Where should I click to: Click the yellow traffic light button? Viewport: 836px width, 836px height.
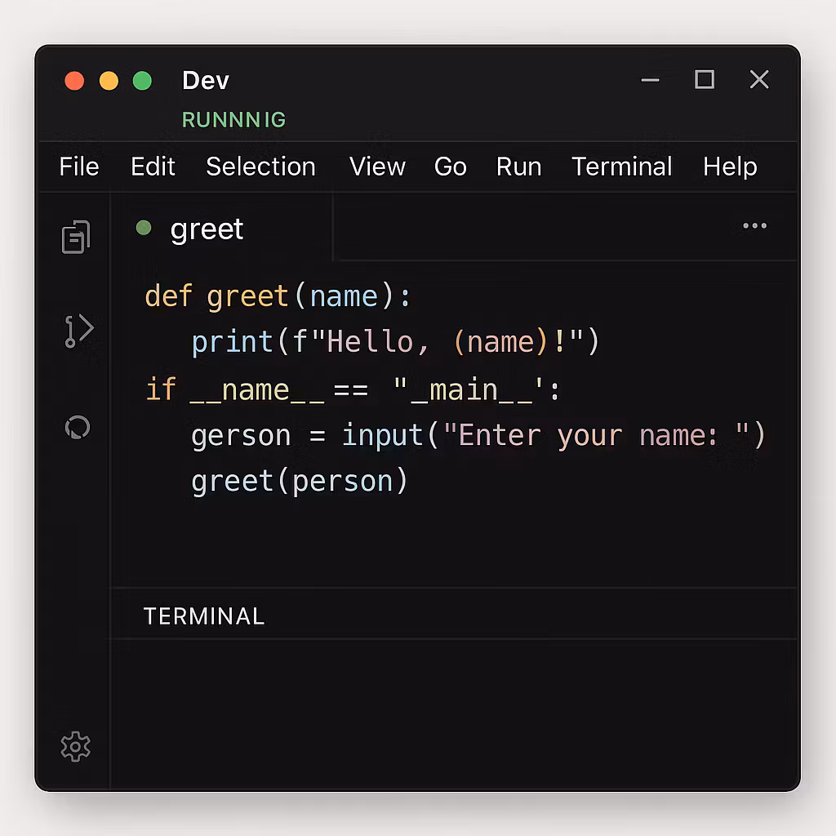pyautogui.click(x=109, y=81)
